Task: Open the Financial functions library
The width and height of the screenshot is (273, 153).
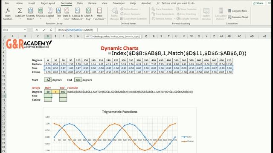Action: tap(41, 14)
